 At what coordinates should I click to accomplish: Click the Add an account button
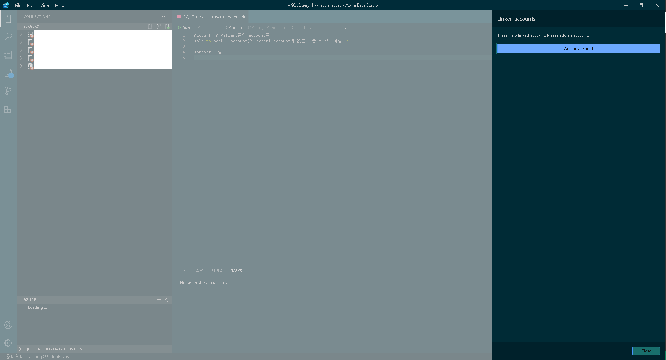pos(578,49)
